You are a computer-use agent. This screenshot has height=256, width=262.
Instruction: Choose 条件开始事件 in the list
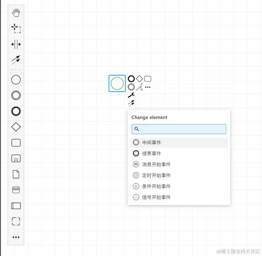[x=179, y=186]
